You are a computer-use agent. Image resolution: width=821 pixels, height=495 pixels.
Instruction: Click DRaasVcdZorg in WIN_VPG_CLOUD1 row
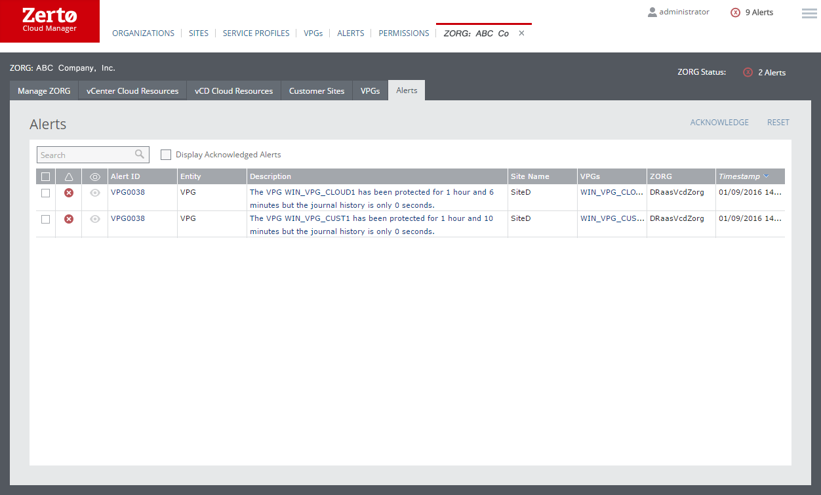(677, 193)
